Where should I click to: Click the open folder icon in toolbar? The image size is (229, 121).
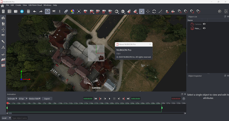[x=16, y=11]
